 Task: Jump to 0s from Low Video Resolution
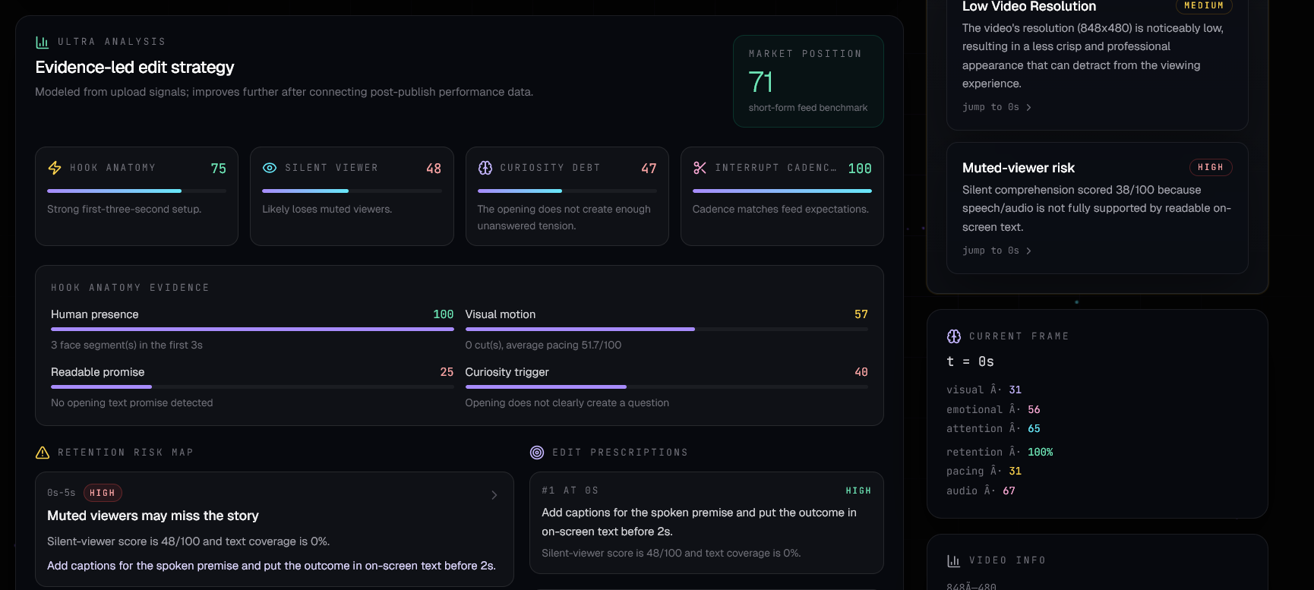pos(997,107)
